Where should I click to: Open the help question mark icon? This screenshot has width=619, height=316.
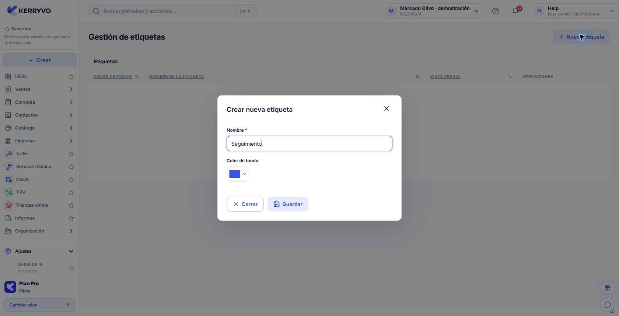tap(496, 11)
